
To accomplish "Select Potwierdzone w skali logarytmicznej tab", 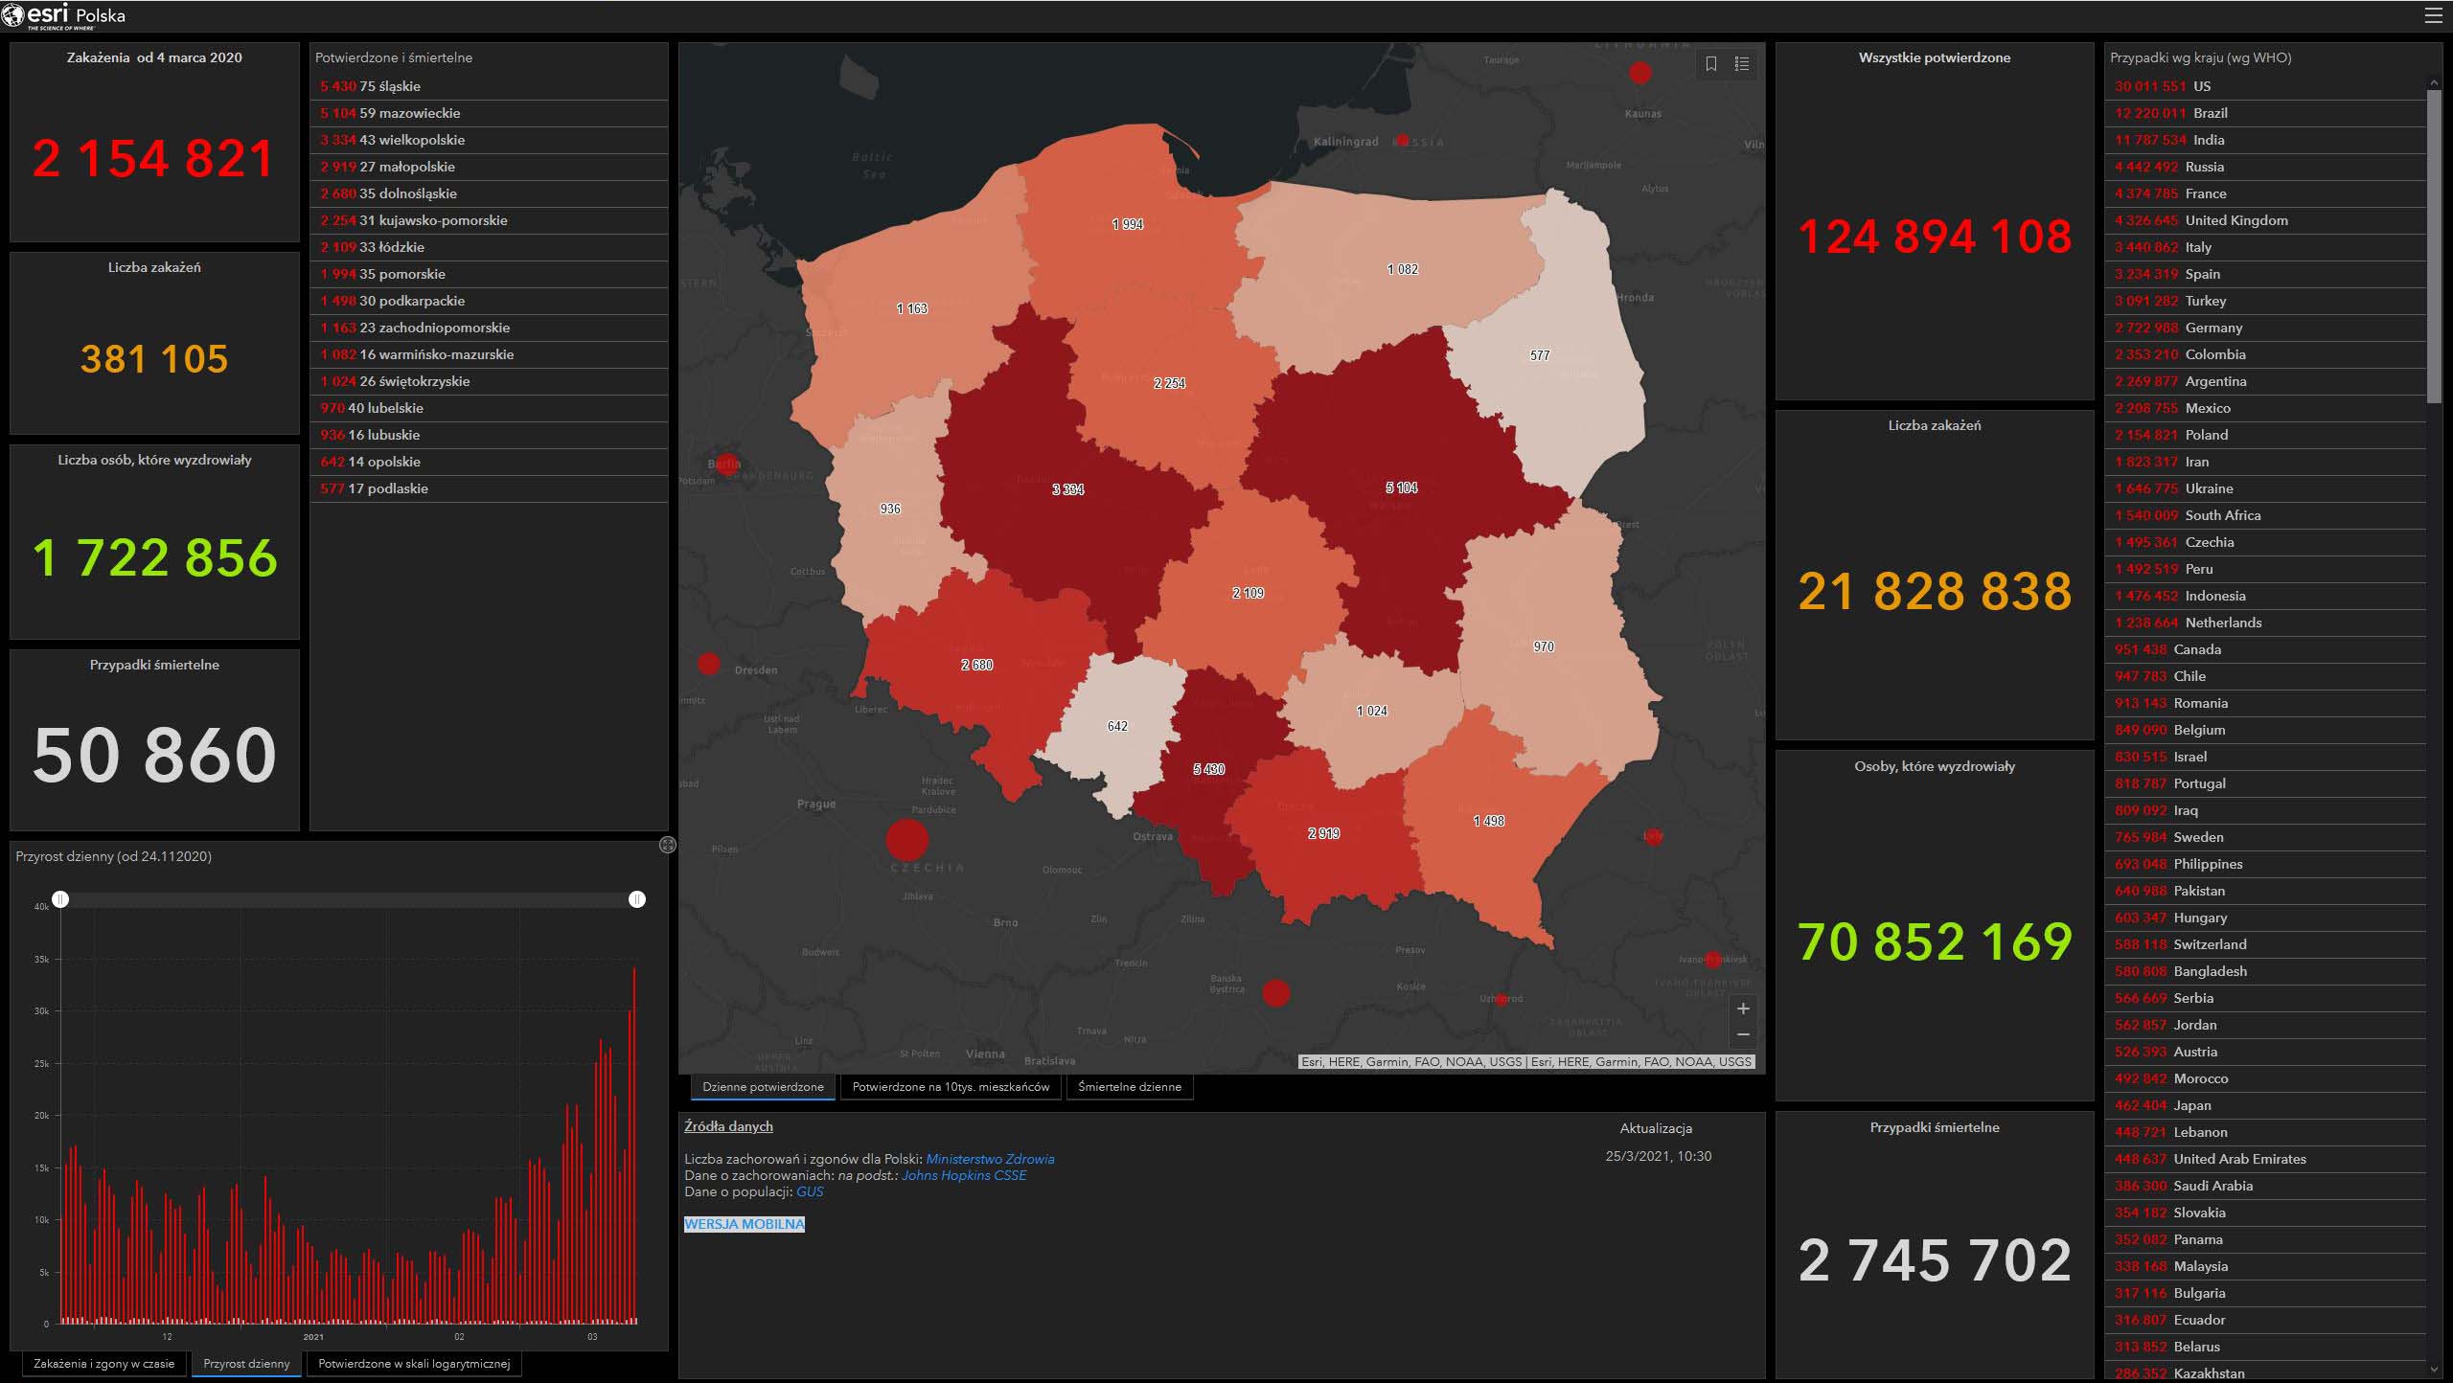I will 414,1363.
